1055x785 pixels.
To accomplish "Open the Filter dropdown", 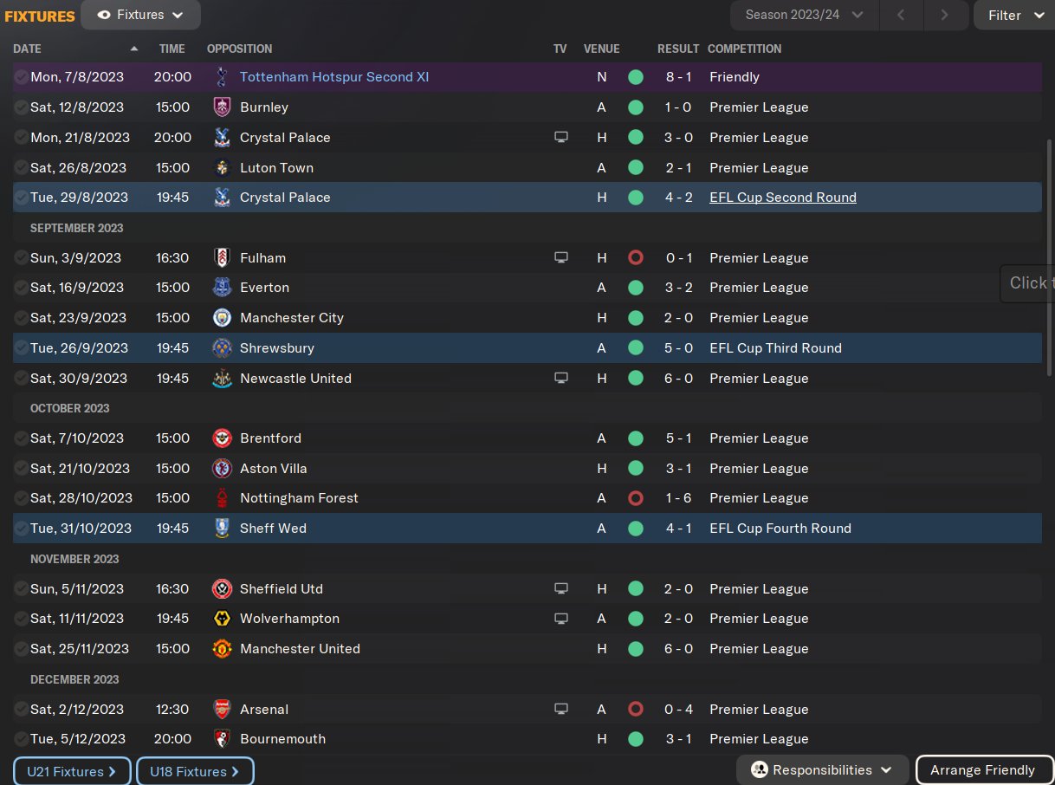I will (x=1015, y=15).
